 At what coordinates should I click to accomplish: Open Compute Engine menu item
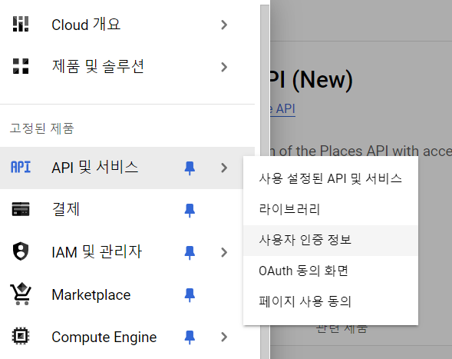point(127,337)
